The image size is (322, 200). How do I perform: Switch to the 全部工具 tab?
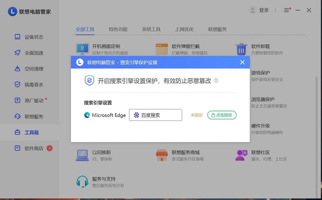(85, 29)
